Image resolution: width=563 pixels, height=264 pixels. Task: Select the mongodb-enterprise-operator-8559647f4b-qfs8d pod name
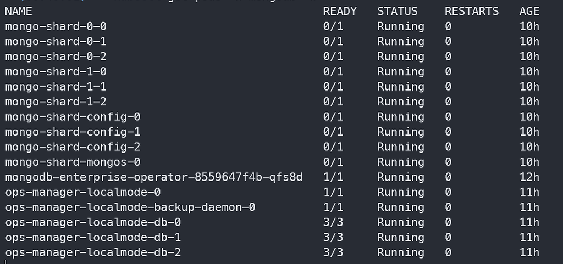point(154,177)
